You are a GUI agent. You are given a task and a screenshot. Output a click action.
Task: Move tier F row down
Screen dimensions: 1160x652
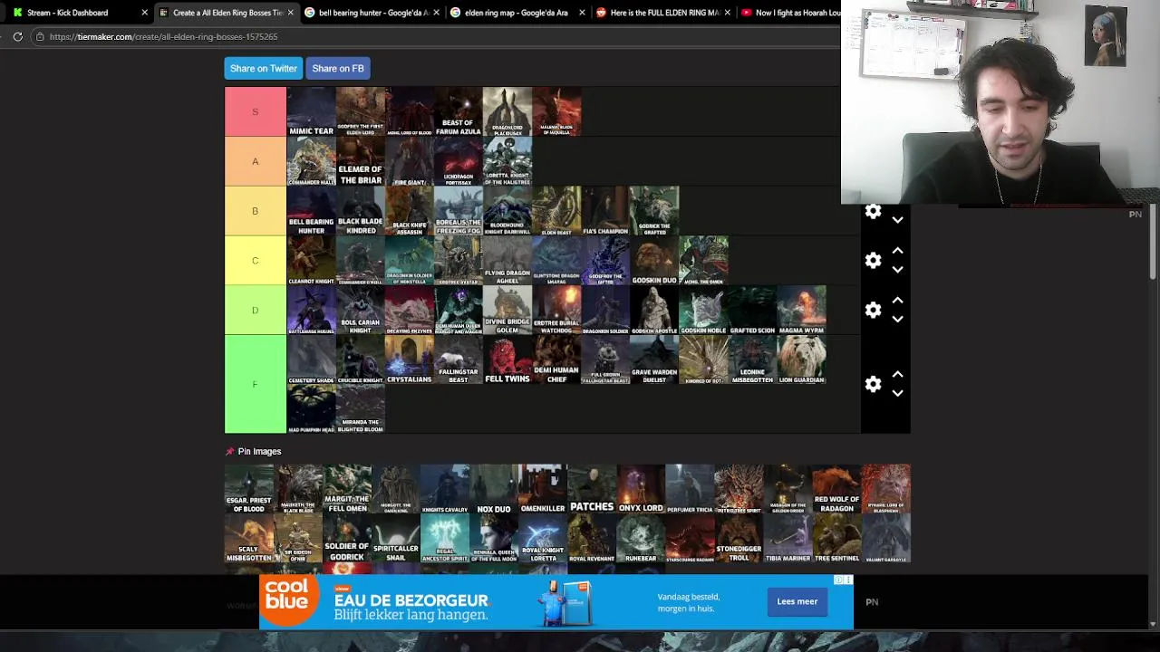(897, 394)
